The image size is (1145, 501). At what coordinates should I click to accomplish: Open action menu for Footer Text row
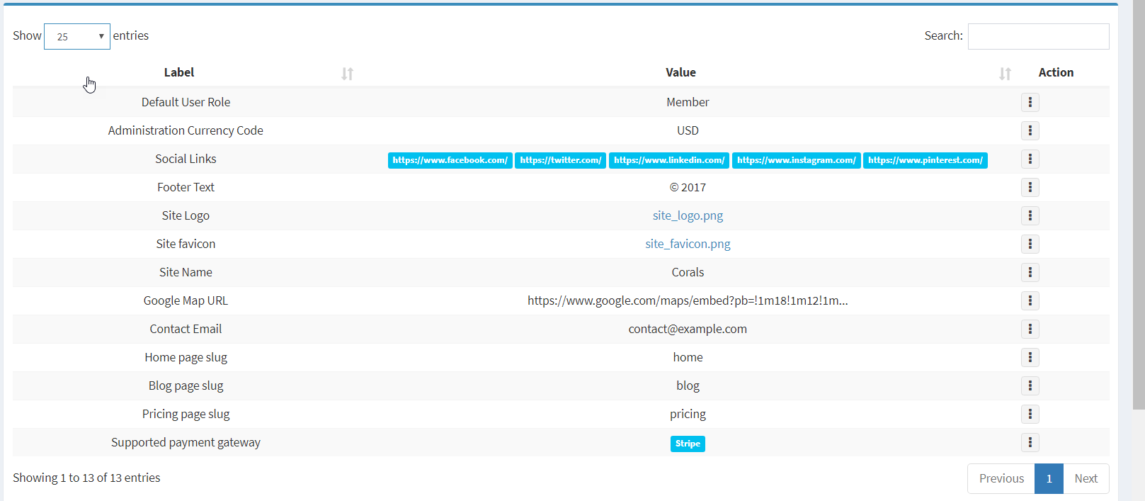[x=1030, y=188]
